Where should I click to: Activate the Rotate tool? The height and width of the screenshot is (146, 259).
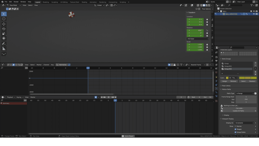(x=4, y=29)
